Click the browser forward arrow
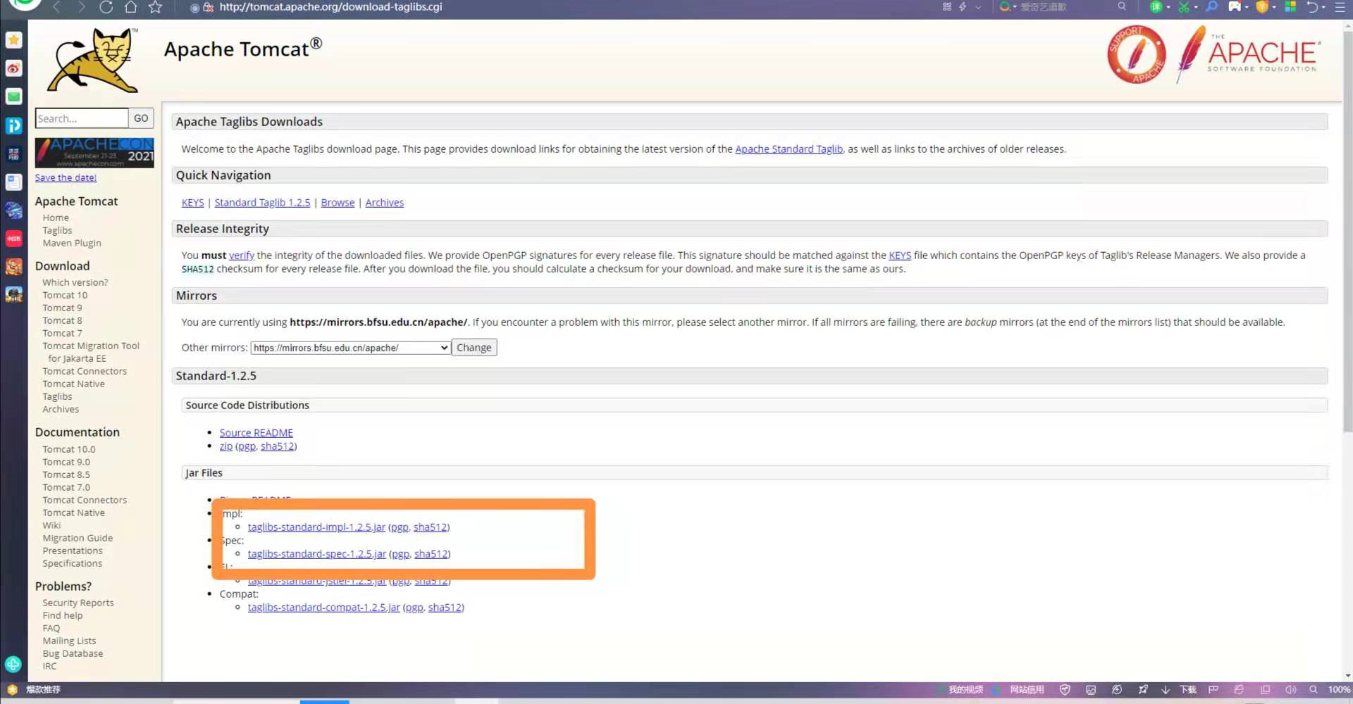1353x704 pixels. pyautogui.click(x=82, y=7)
